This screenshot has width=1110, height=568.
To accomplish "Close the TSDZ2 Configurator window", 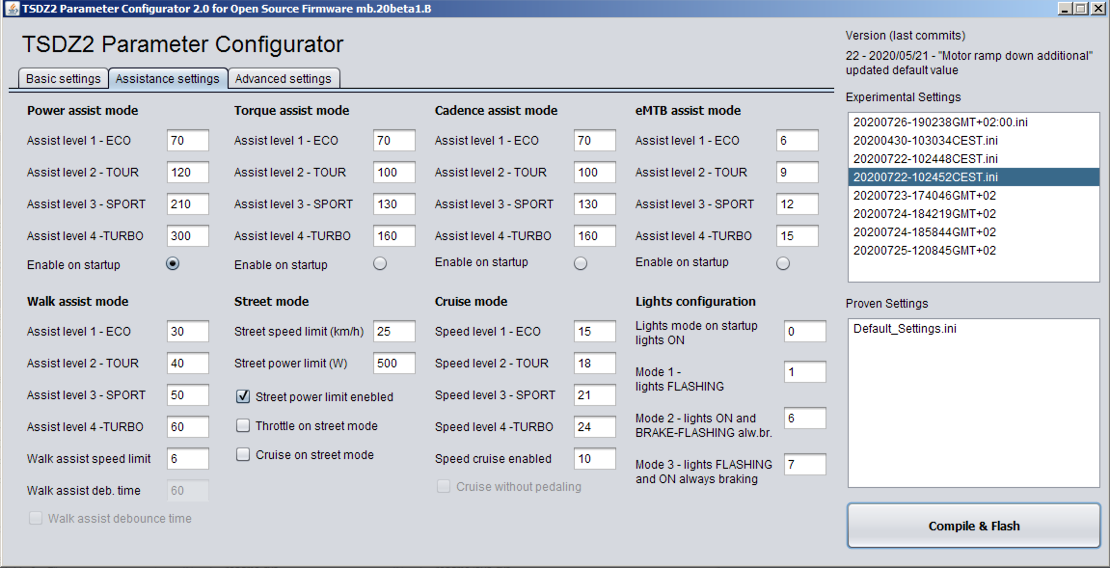I will [x=1098, y=8].
